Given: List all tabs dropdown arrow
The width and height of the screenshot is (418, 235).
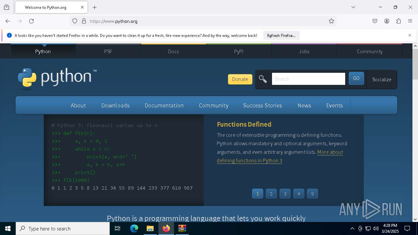Looking at the screenshot, I should pyautogui.click(x=353, y=7).
